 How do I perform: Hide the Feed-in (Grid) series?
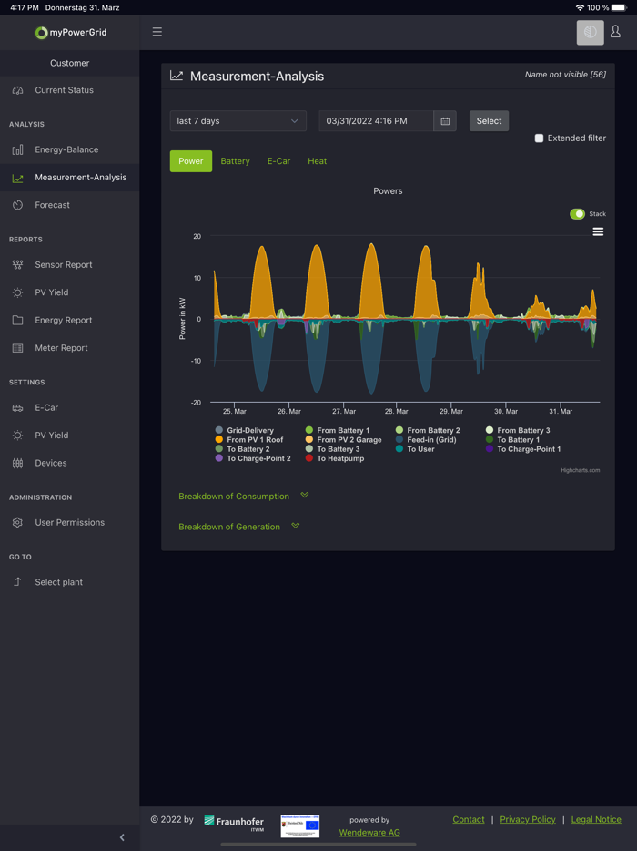426,439
